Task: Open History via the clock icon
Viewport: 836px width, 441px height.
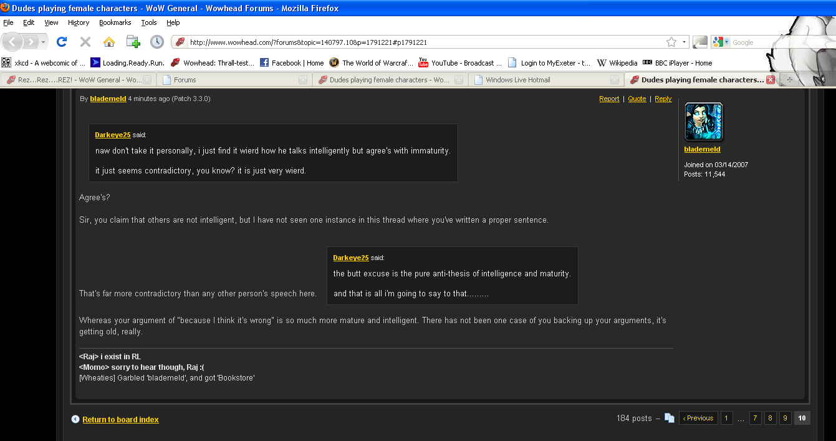Action: click(157, 42)
